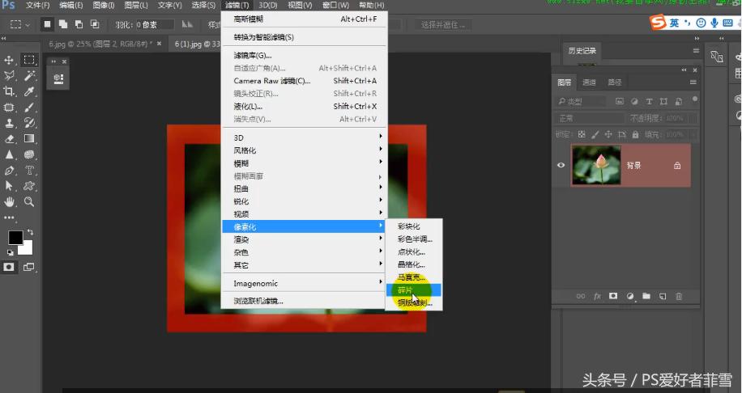Select the Pen tool

pos(9,171)
